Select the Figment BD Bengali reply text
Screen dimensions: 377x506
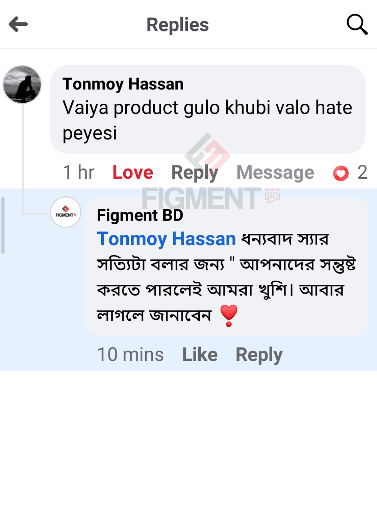223,277
